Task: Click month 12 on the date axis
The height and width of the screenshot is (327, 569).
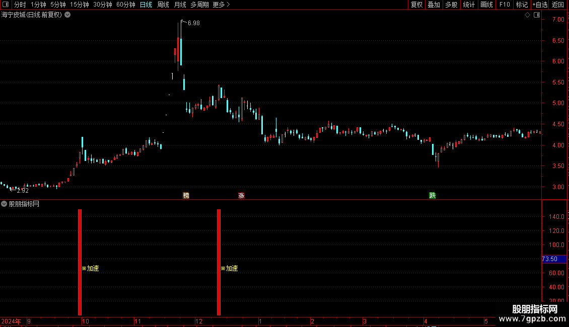Action: 199,321
